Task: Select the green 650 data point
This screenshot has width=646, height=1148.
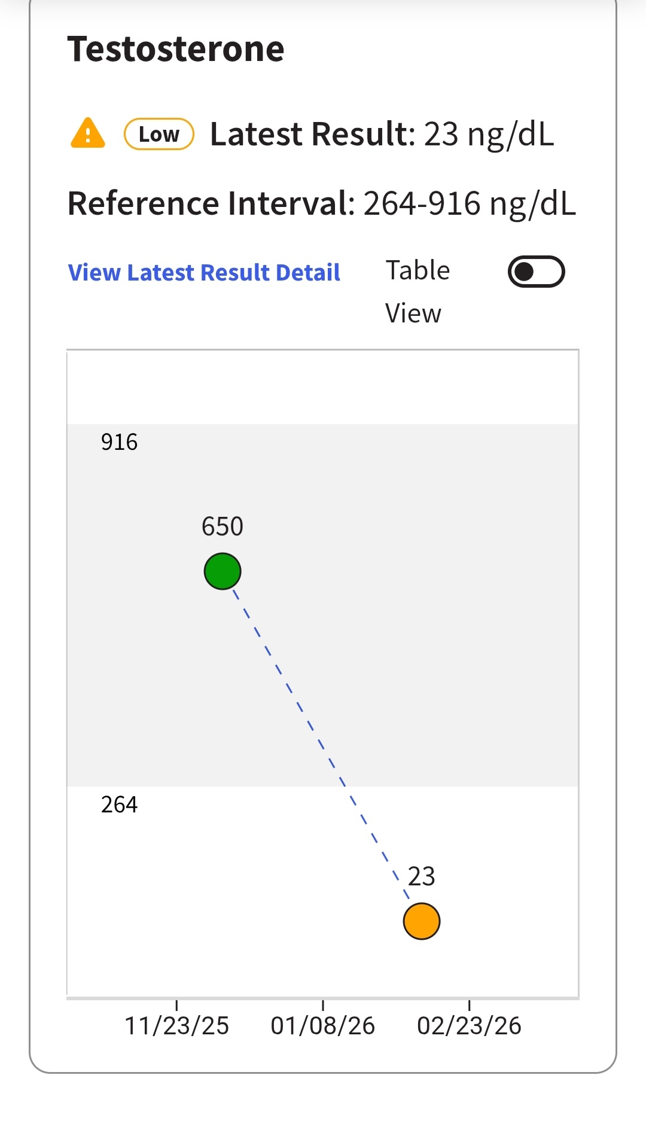Action: tap(223, 571)
